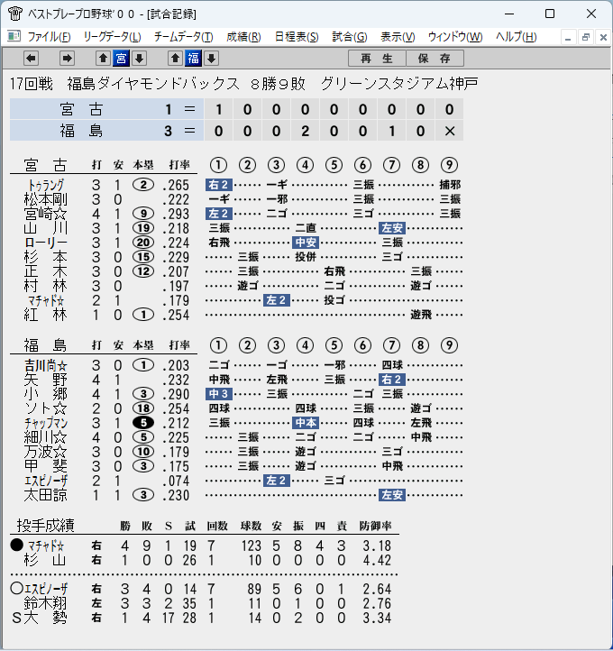Click down arrow beside 宮 team icon
Image resolution: width=613 pixels, height=651 pixels.
(x=140, y=59)
